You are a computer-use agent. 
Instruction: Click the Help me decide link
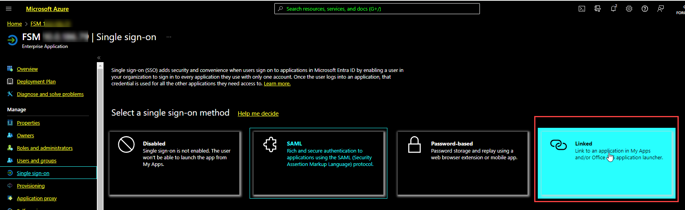(x=258, y=114)
